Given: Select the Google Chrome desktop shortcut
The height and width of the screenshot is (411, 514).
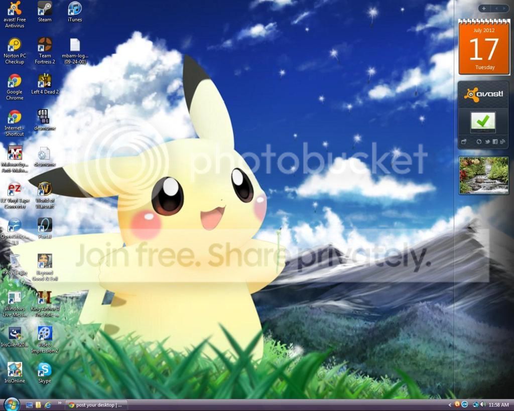Looking at the screenshot, I should [15, 87].
